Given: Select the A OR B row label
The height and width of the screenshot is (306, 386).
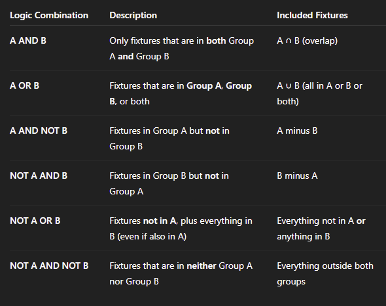Looking at the screenshot, I should coord(25,85).
